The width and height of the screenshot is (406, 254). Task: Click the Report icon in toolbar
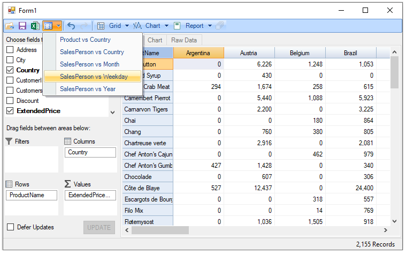click(178, 26)
